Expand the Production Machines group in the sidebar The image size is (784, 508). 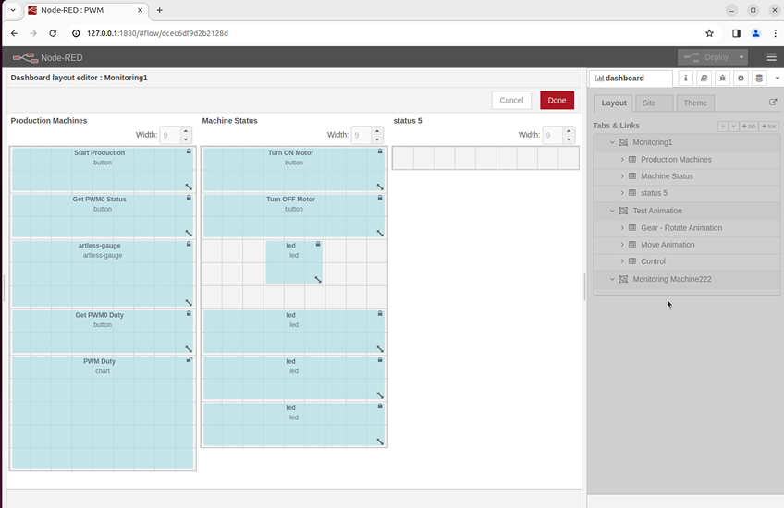click(622, 160)
